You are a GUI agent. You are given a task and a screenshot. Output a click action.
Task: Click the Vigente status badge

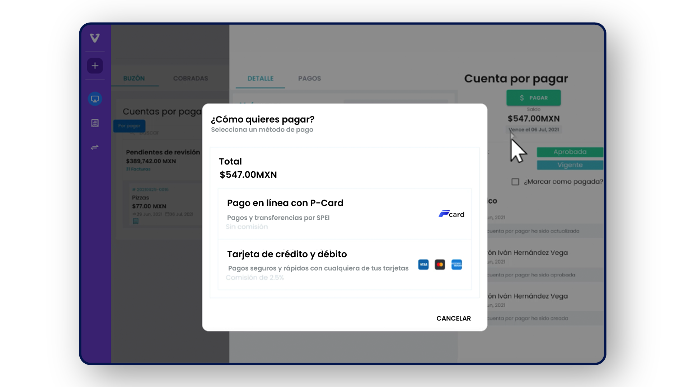[570, 165]
